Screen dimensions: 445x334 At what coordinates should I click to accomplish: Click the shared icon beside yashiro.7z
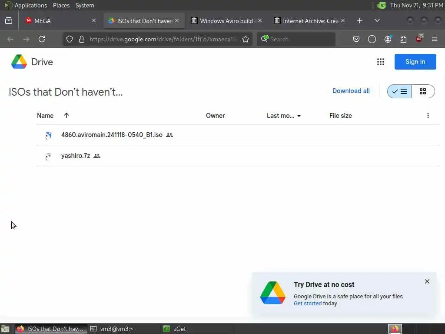(x=97, y=156)
